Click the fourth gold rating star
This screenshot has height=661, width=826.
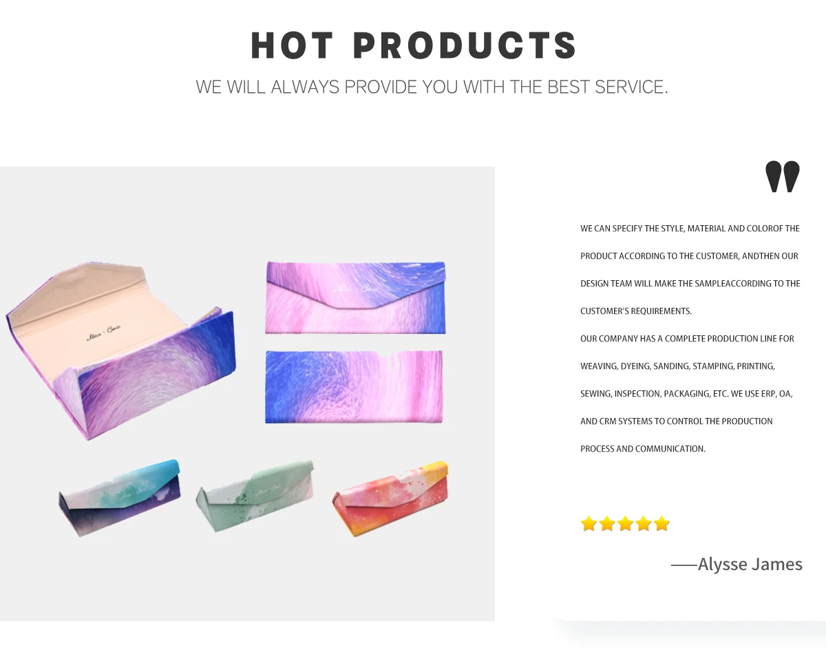point(644,524)
